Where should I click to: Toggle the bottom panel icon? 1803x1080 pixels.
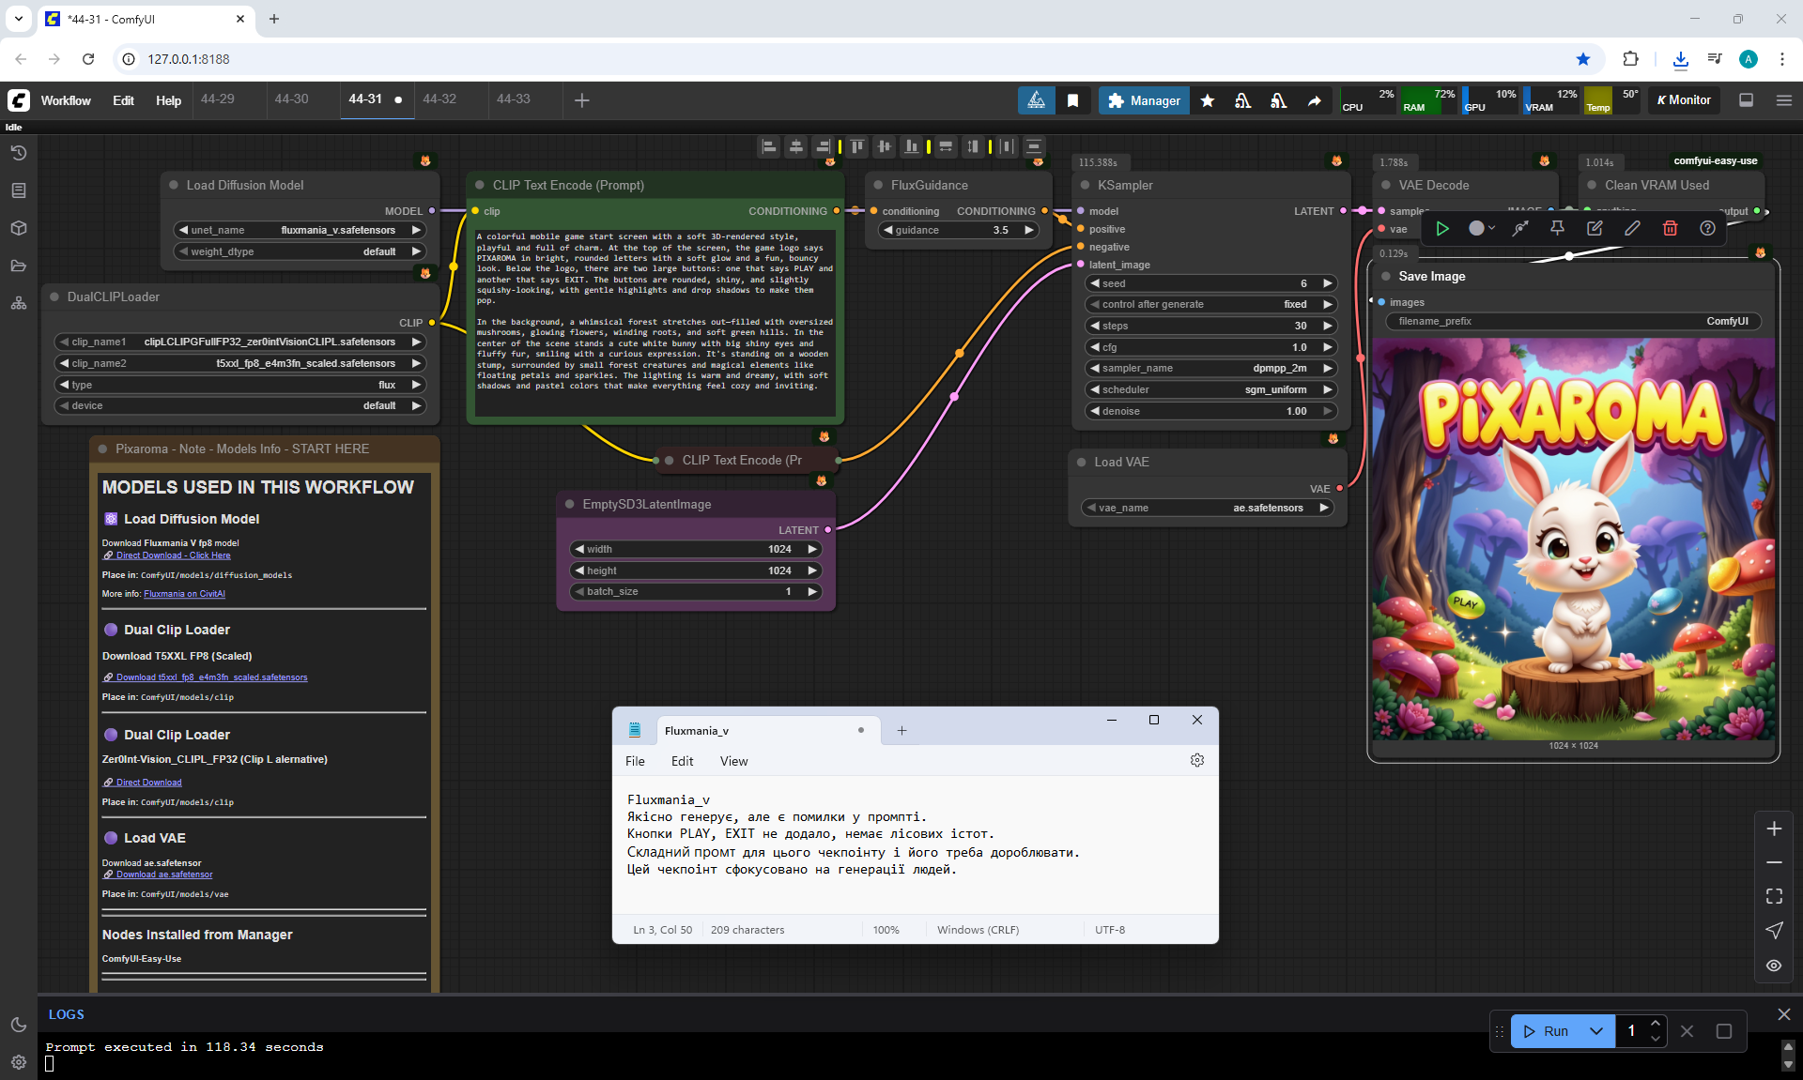(1747, 100)
